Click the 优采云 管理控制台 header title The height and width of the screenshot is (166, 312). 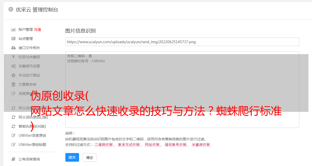[37, 10]
